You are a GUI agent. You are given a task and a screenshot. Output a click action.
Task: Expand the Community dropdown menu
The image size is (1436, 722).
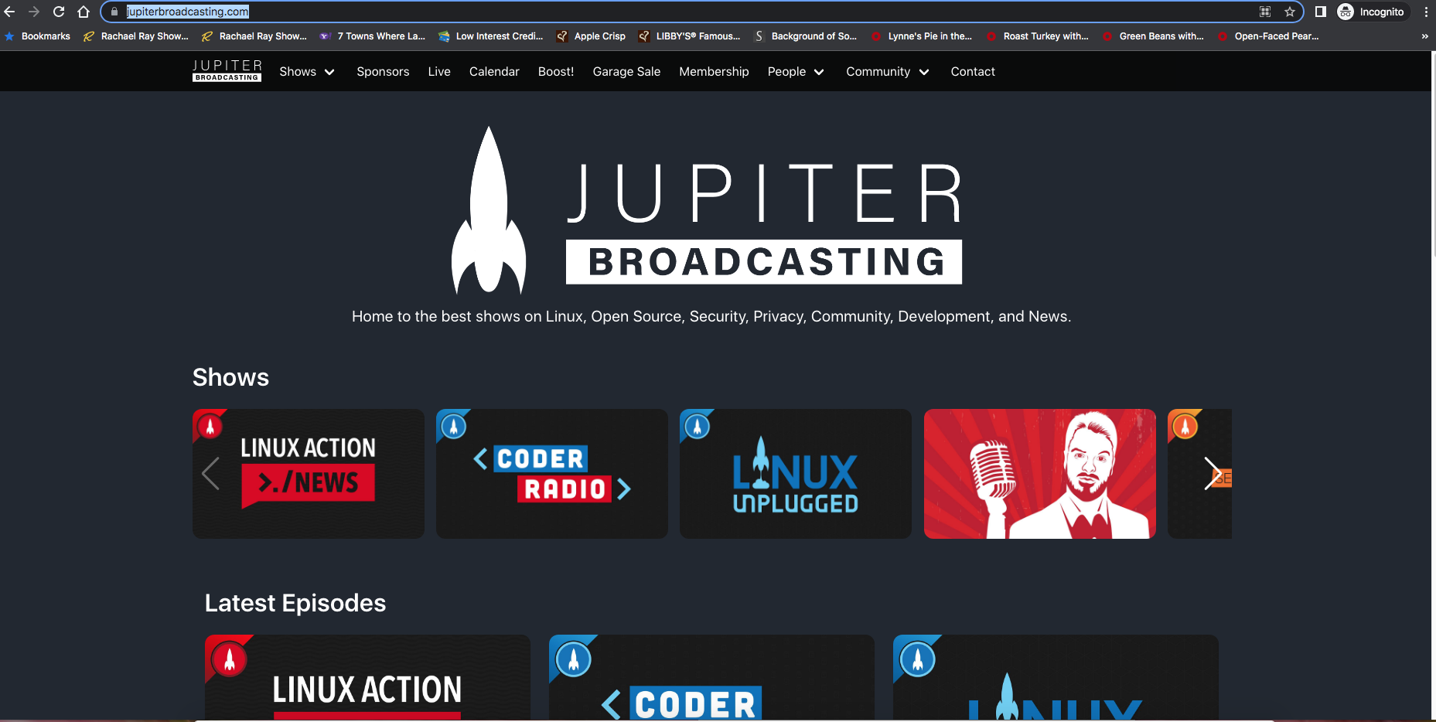coord(888,72)
